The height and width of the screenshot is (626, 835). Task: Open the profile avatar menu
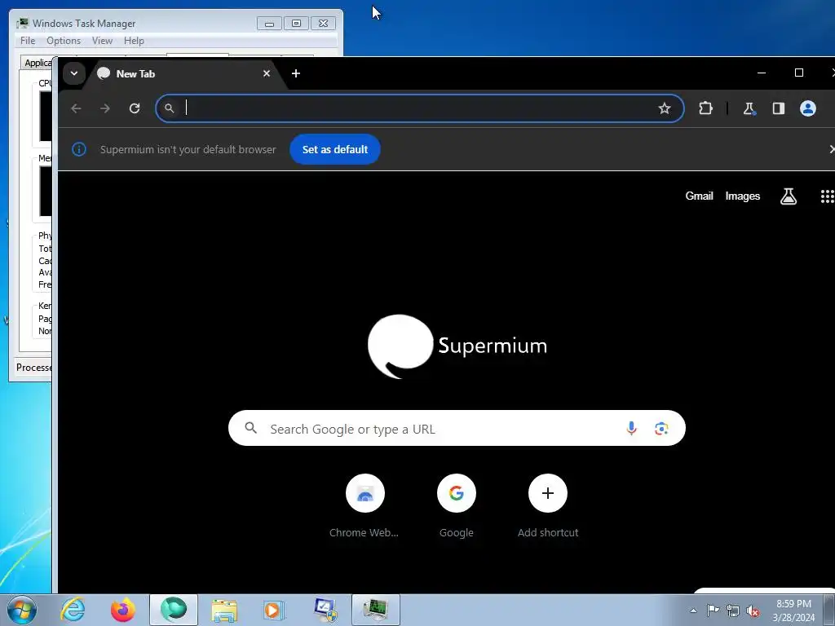[x=808, y=108]
